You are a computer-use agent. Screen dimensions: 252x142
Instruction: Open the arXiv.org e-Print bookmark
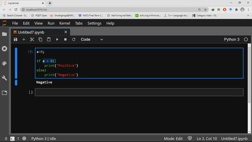[x=148, y=15]
